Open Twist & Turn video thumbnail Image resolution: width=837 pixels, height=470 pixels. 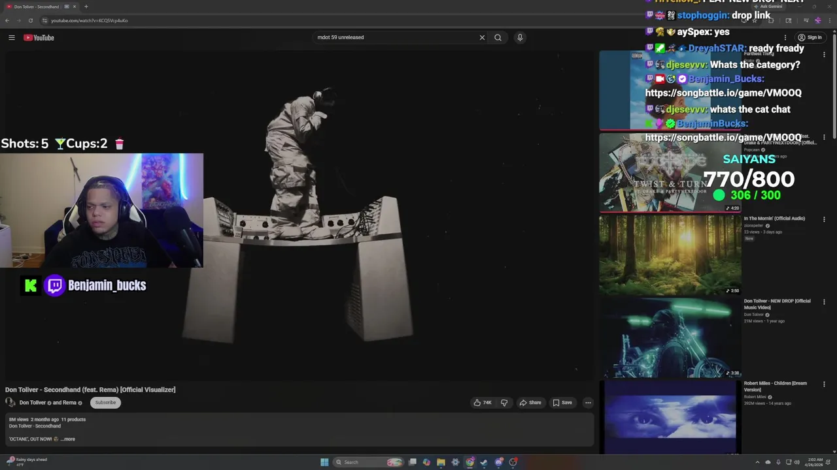pyautogui.click(x=670, y=173)
